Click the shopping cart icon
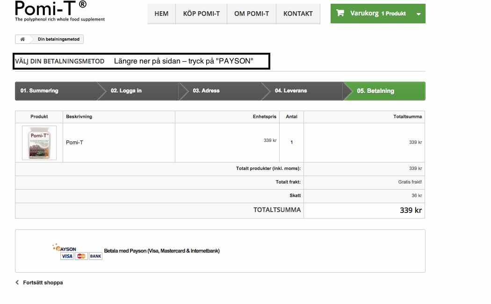Image resolution: width=491 pixels, height=304 pixels. (x=340, y=13)
